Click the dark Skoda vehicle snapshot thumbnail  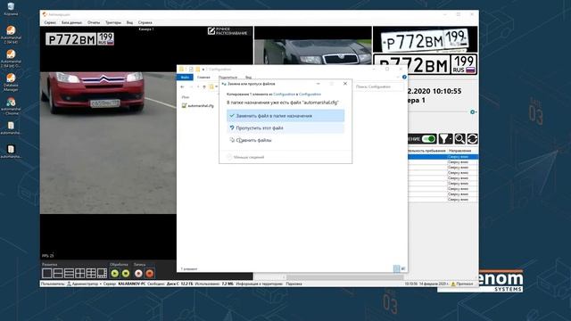313,51
